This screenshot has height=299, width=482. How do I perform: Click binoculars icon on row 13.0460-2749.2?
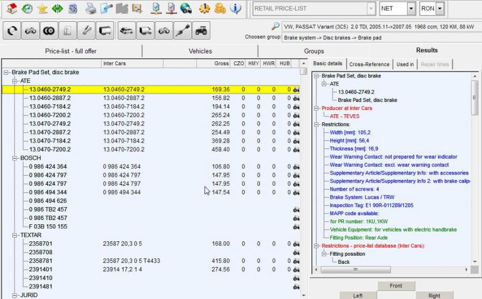296,90
